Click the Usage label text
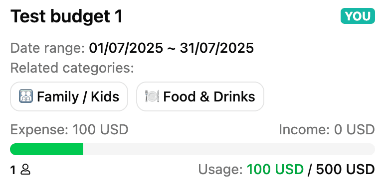 (x=220, y=170)
